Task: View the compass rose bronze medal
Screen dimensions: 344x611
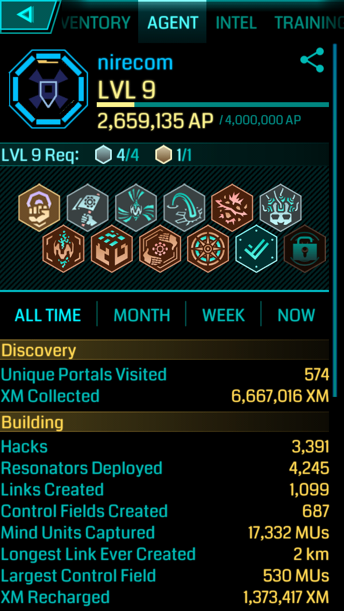Action: coord(208,248)
